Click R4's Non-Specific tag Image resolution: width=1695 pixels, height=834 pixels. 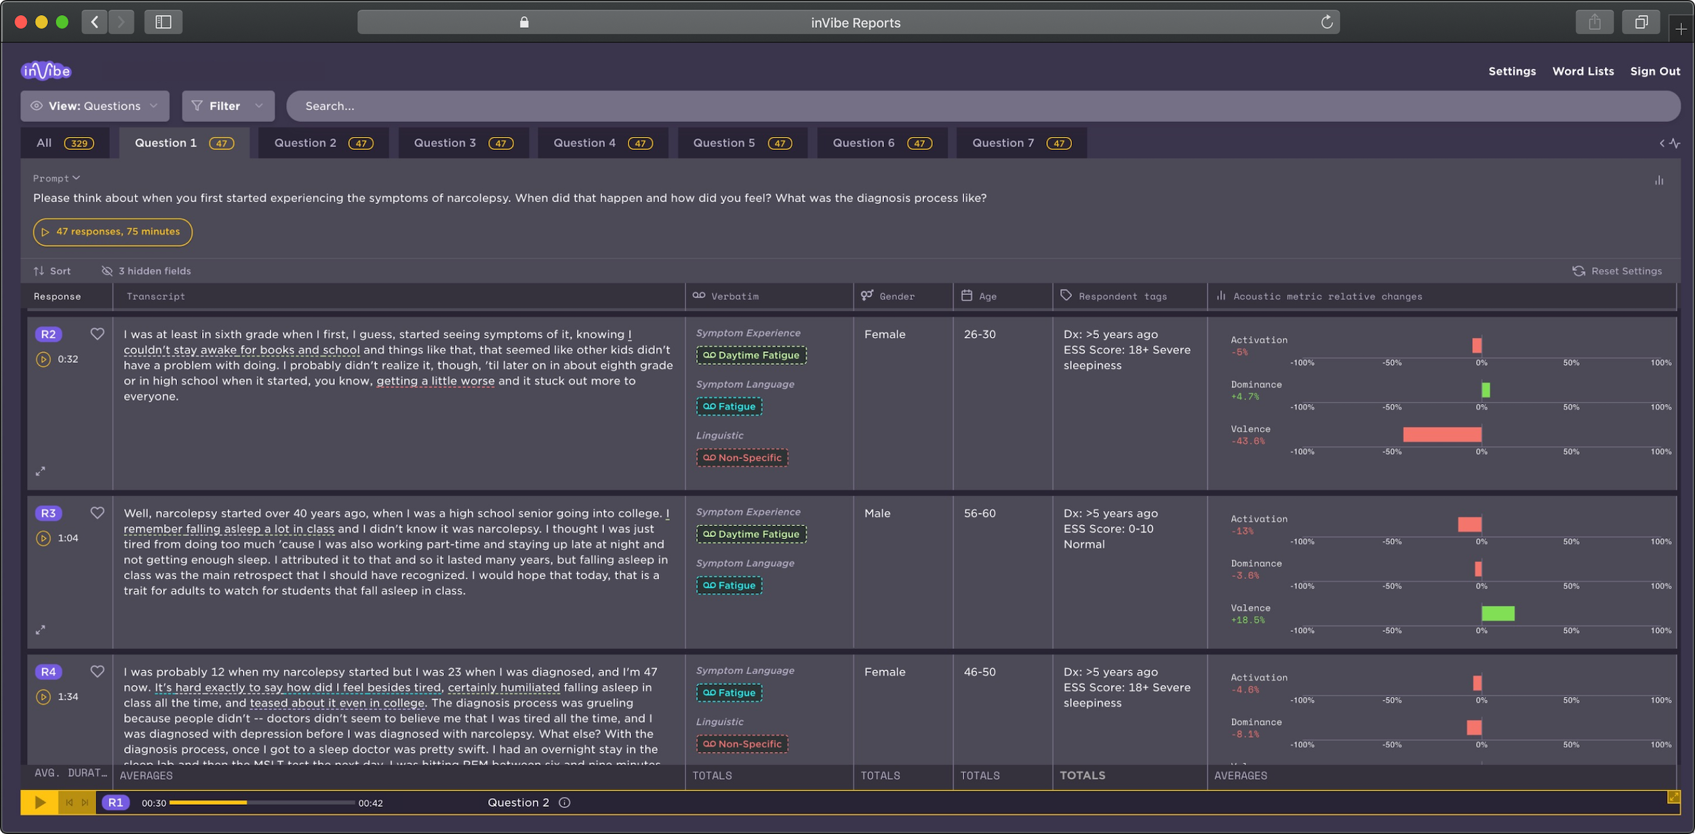(x=742, y=744)
